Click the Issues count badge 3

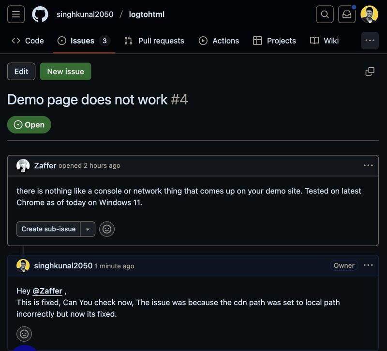pos(104,41)
